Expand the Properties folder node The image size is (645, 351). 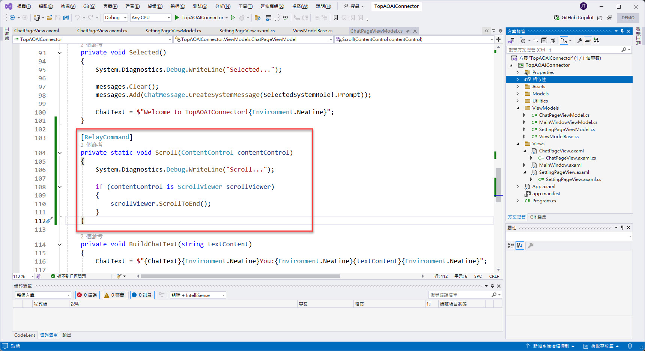(517, 72)
